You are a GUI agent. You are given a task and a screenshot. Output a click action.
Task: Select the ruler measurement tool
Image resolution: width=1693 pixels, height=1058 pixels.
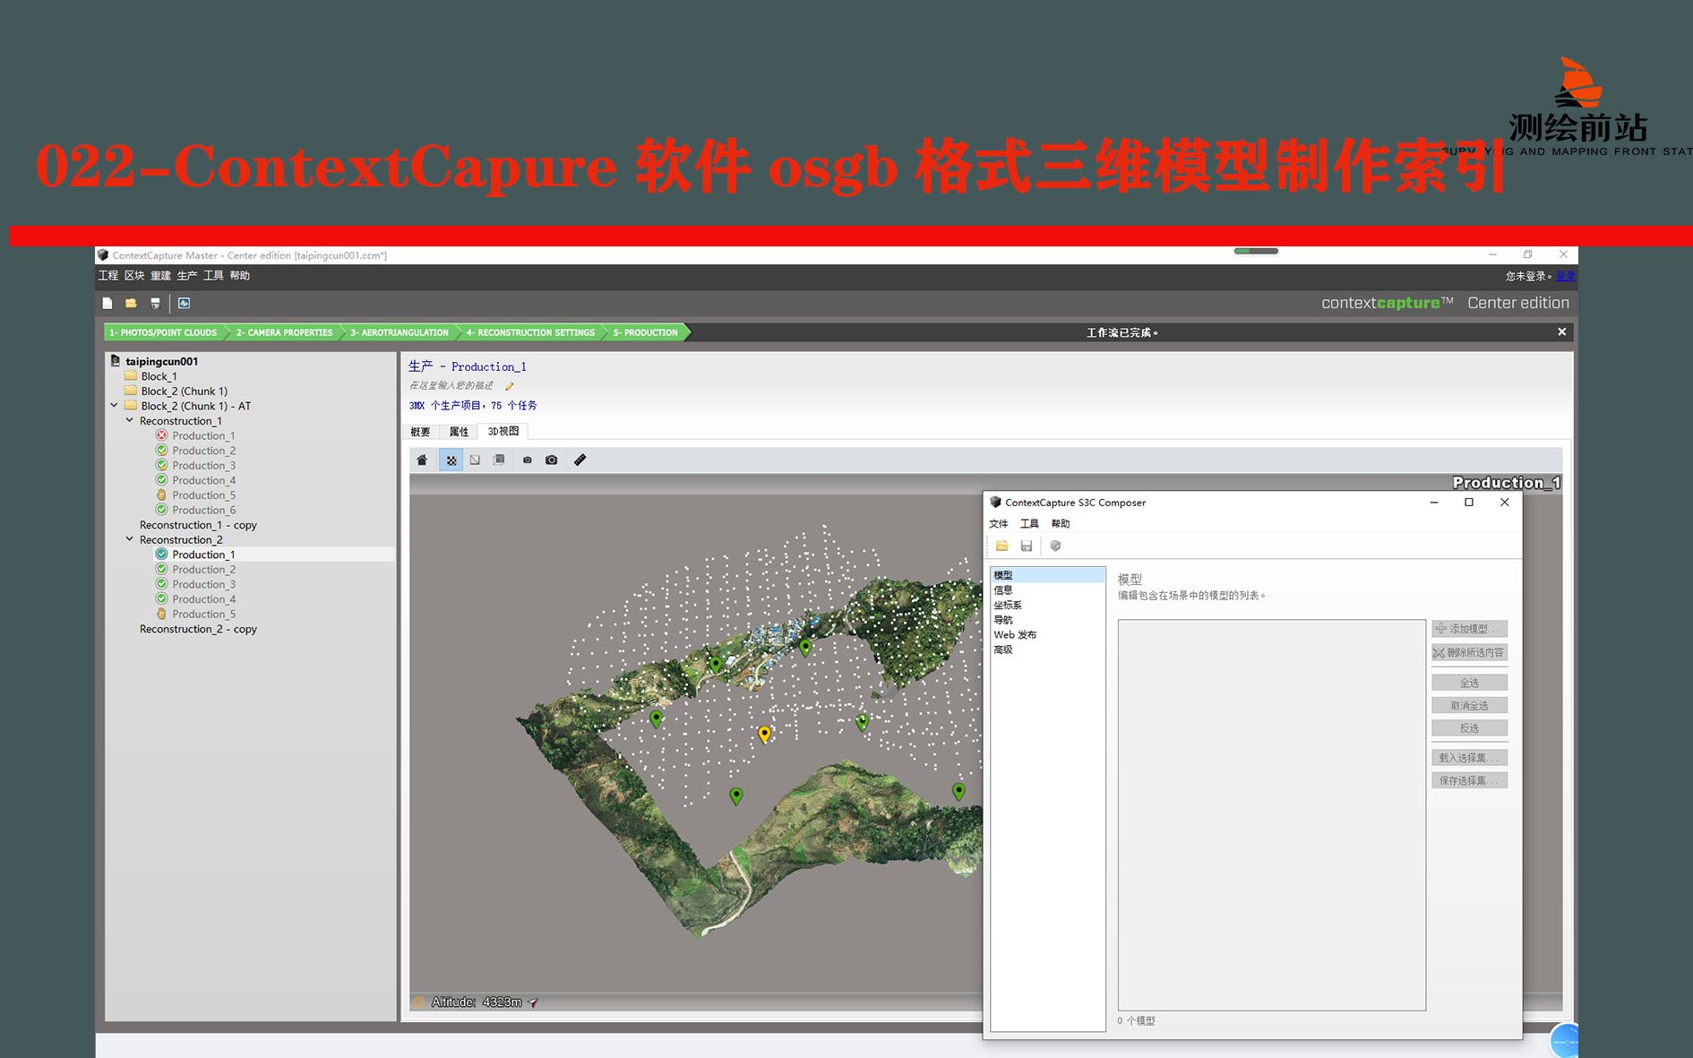pyautogui.click(x=580, y=460)
